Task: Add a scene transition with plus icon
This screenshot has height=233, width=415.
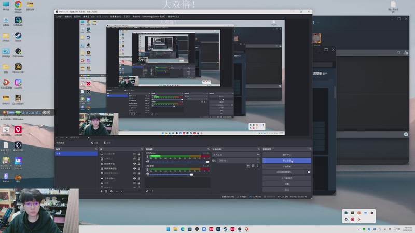Action: [x=248, y=166]
